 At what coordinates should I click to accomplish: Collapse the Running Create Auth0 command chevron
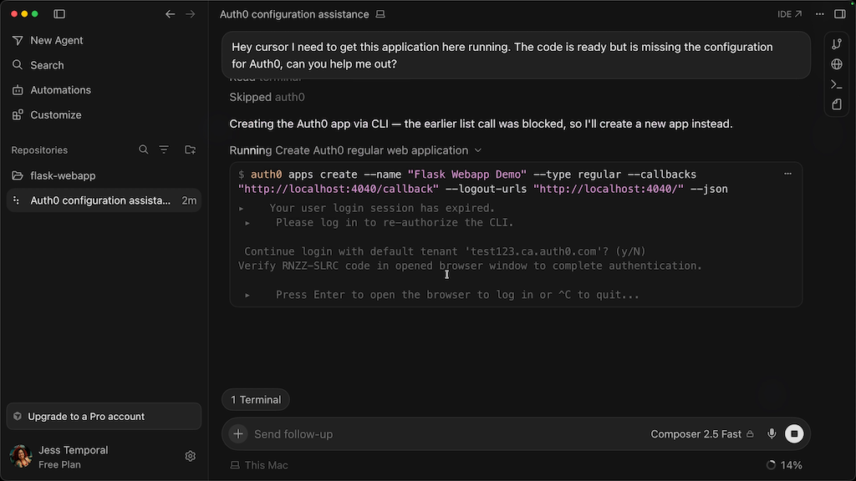point(477,150)
